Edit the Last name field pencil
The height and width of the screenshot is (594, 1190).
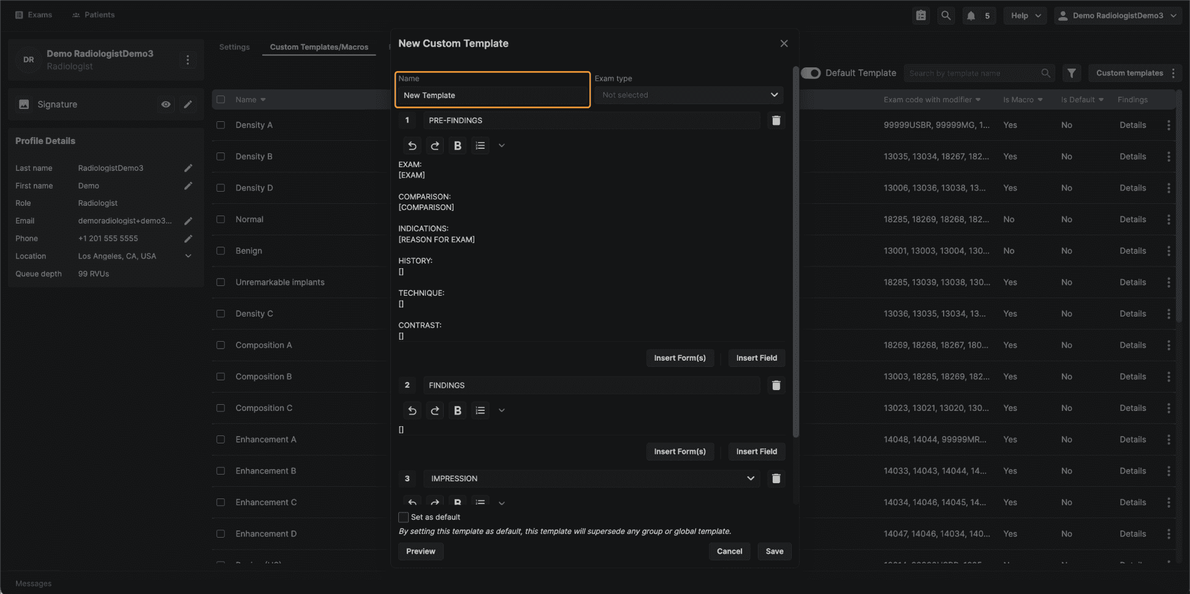pos(188,168)
